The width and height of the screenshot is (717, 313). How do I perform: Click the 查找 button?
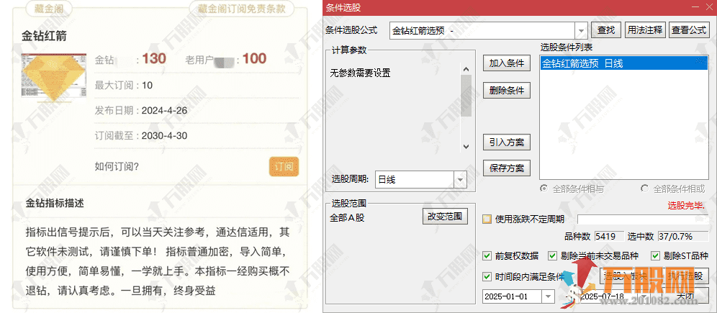pyautogui.click(x=606, y=31)
